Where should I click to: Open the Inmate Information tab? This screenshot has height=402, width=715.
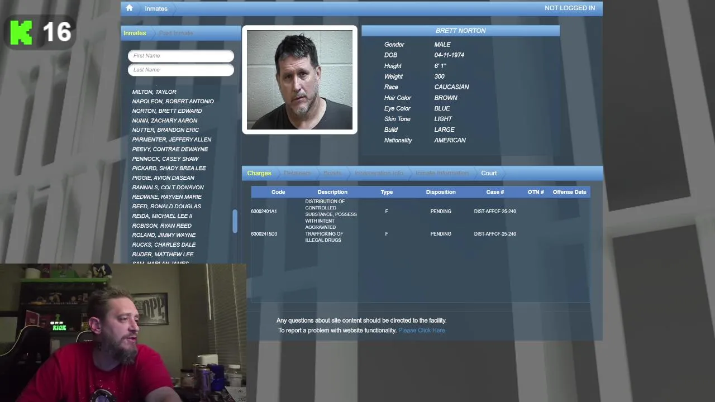[442, 173]
